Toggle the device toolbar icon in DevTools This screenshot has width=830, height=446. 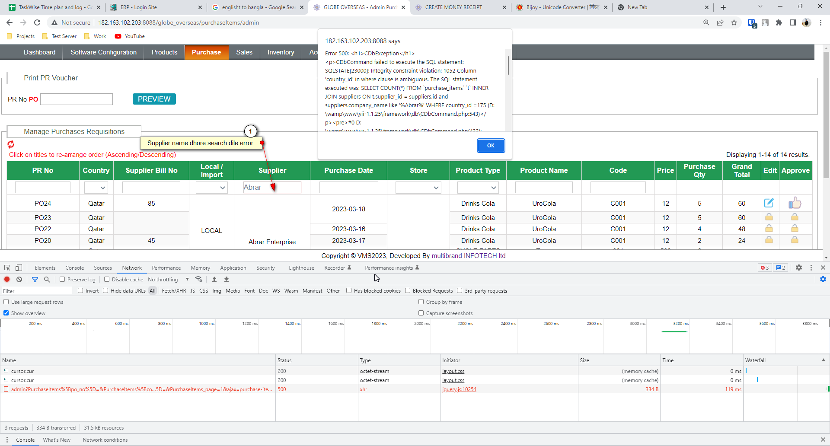(x=19, y=268)
